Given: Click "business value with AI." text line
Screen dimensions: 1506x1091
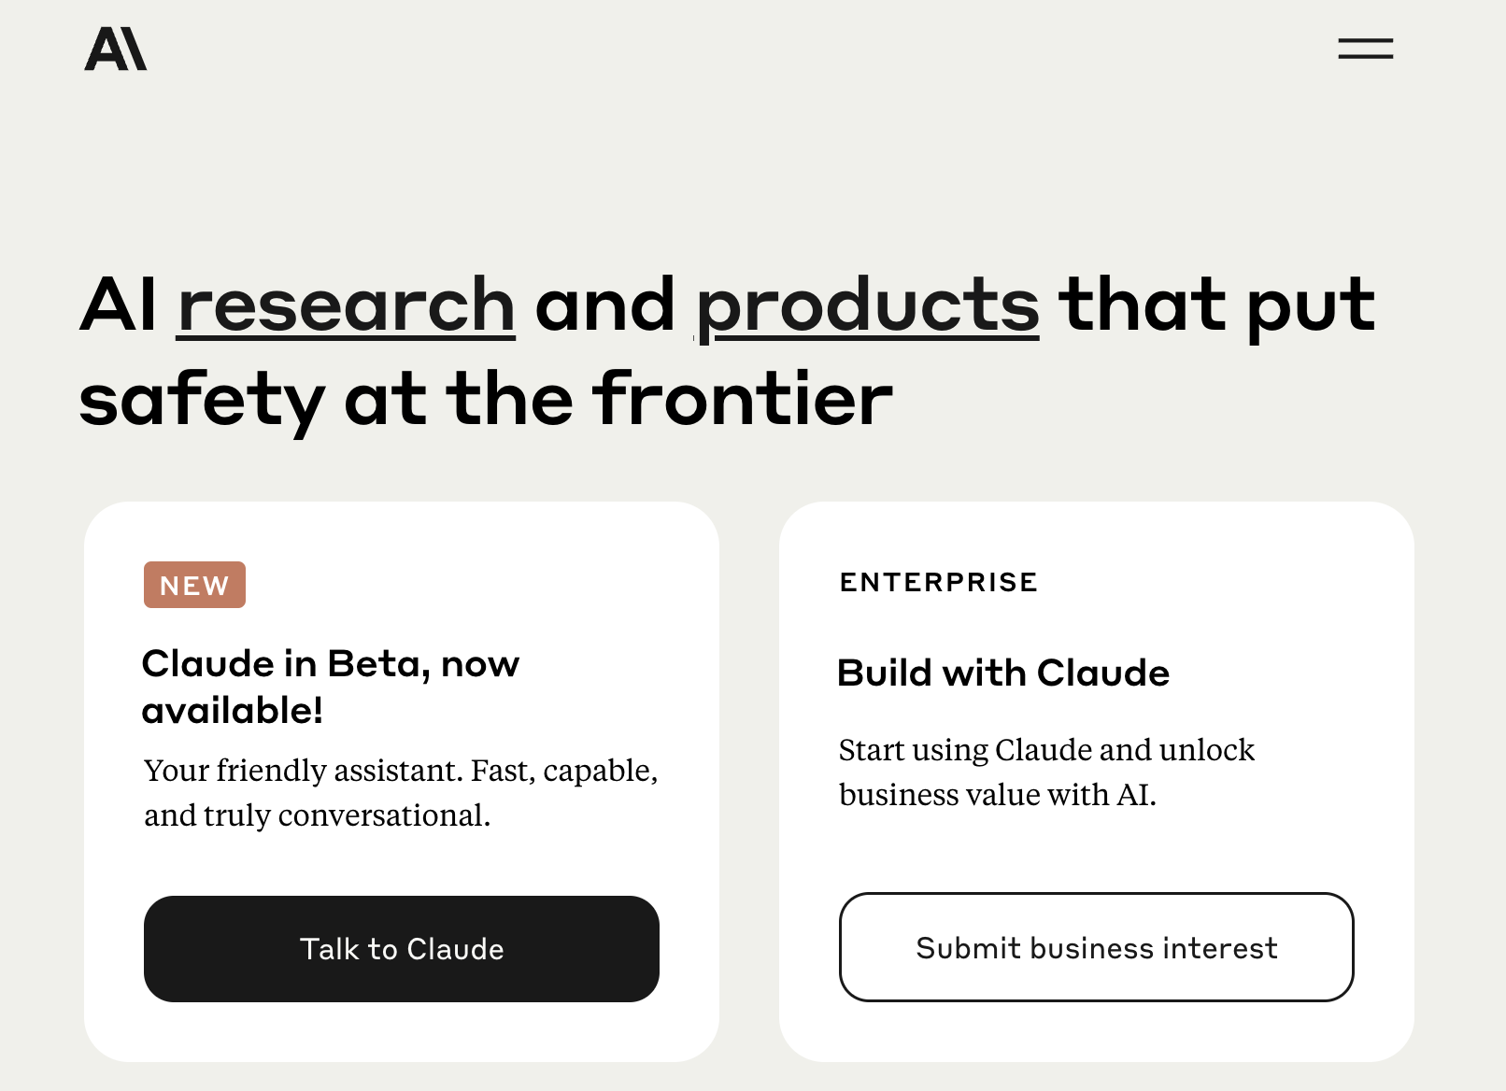Looking at the screenshot, I should point(998,795).
